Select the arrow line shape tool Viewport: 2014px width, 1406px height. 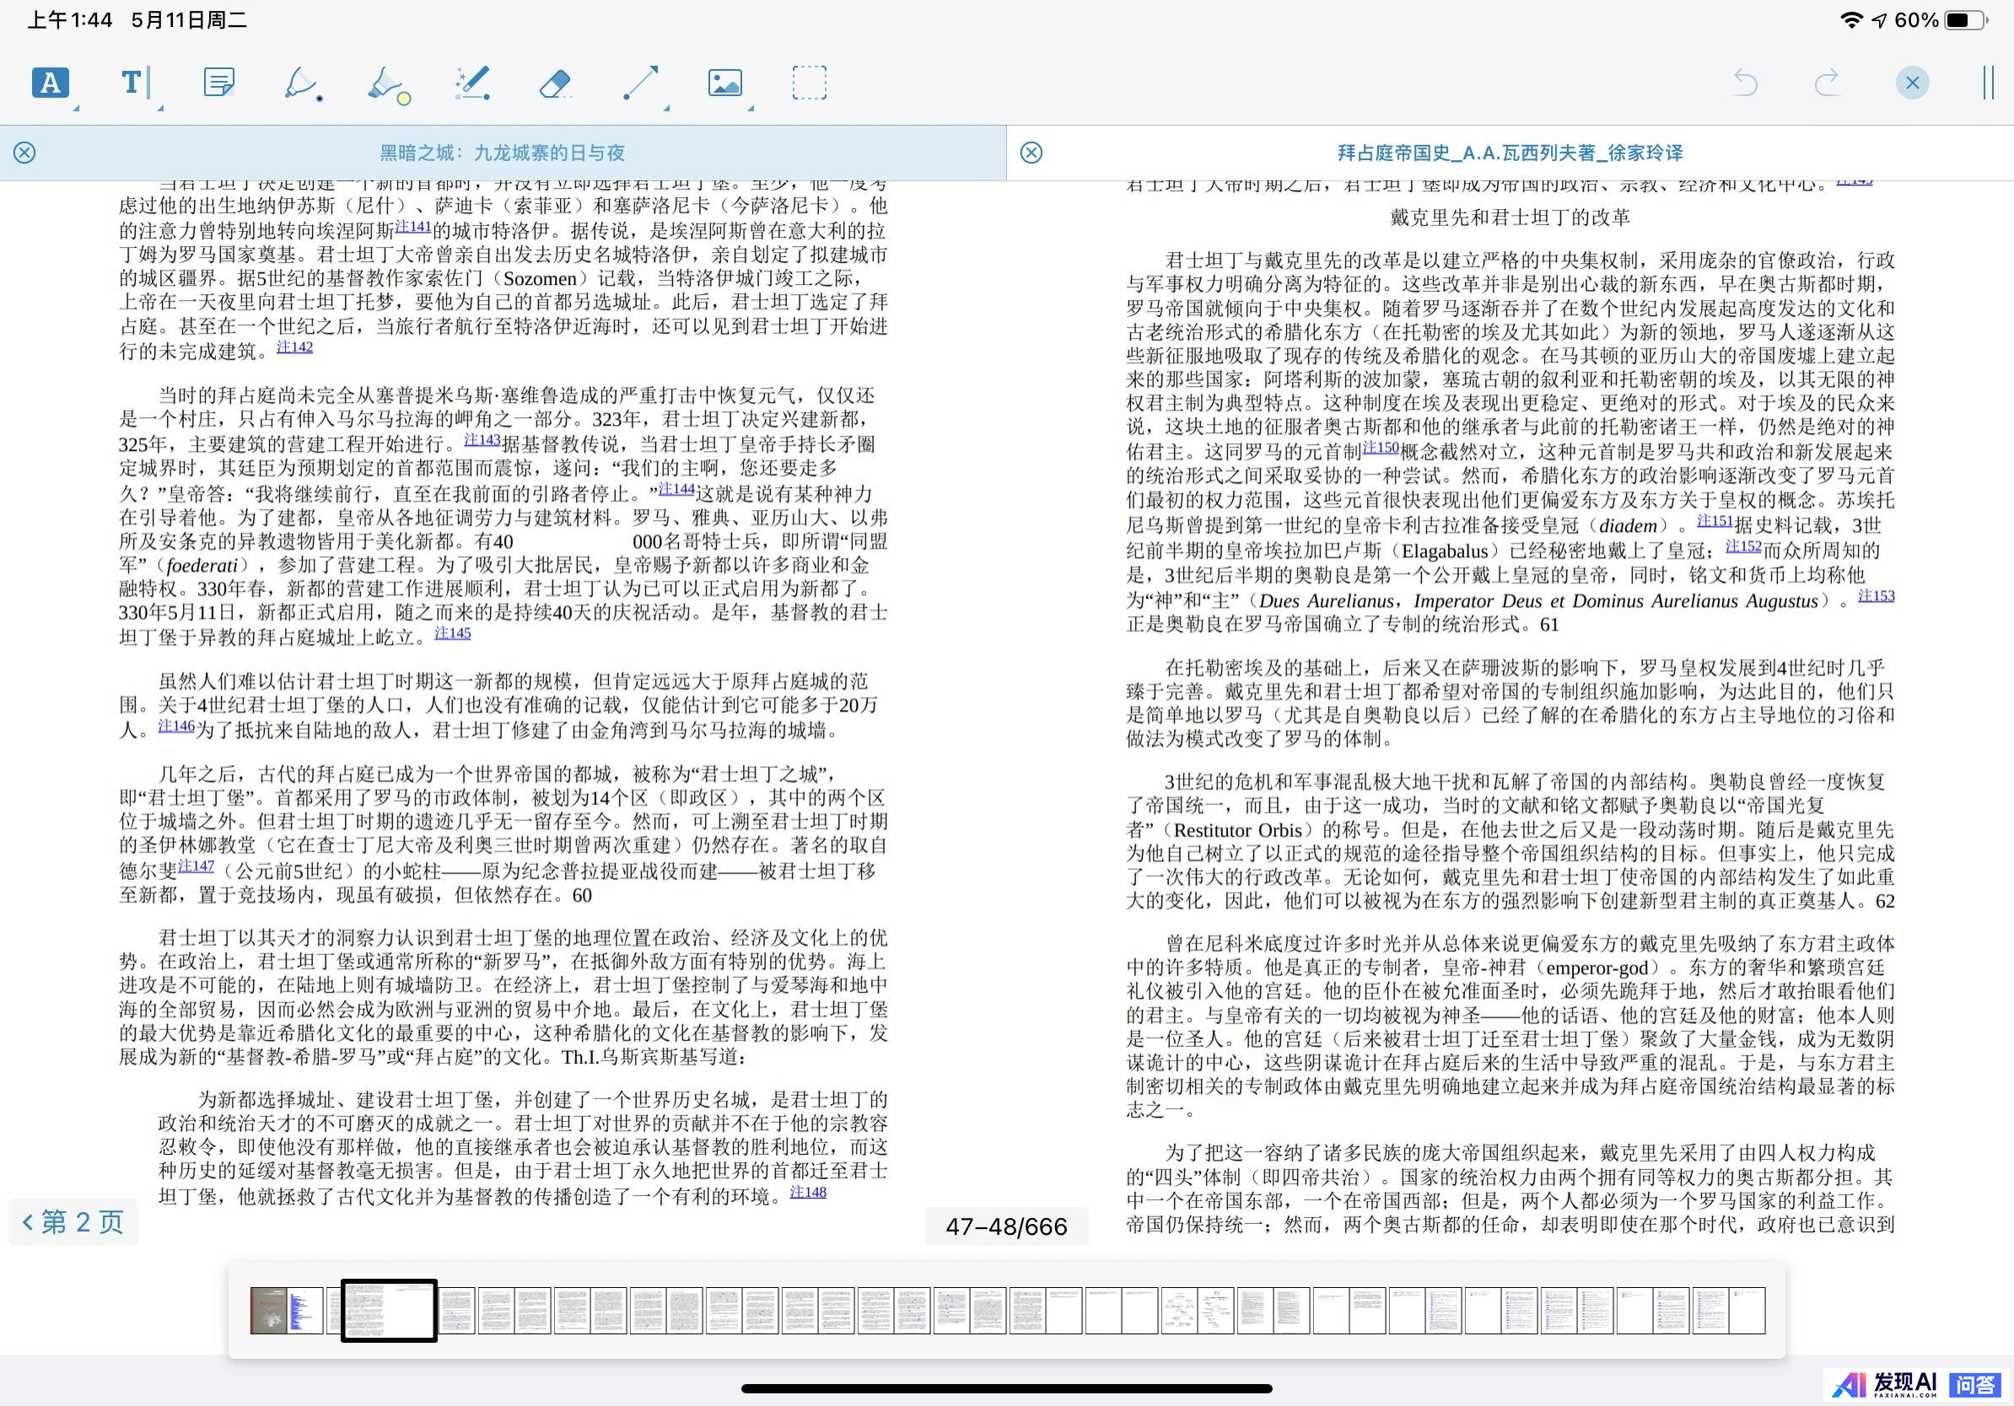639,83
